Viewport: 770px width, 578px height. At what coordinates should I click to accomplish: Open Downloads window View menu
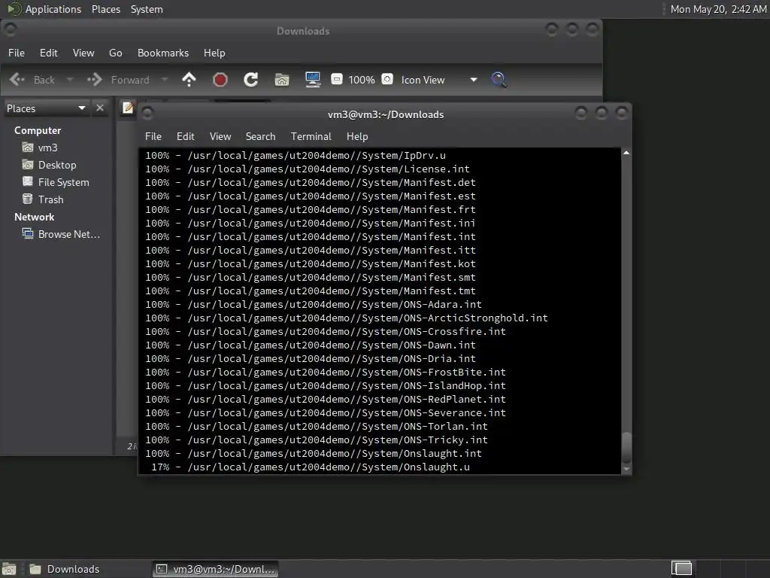[x=83, y=53]
